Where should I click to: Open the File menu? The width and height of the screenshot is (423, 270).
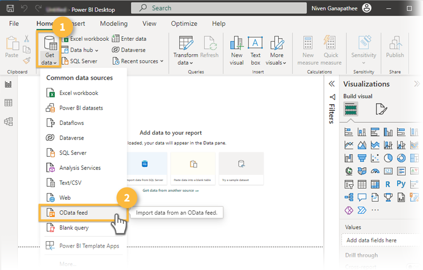click(14, 24)
